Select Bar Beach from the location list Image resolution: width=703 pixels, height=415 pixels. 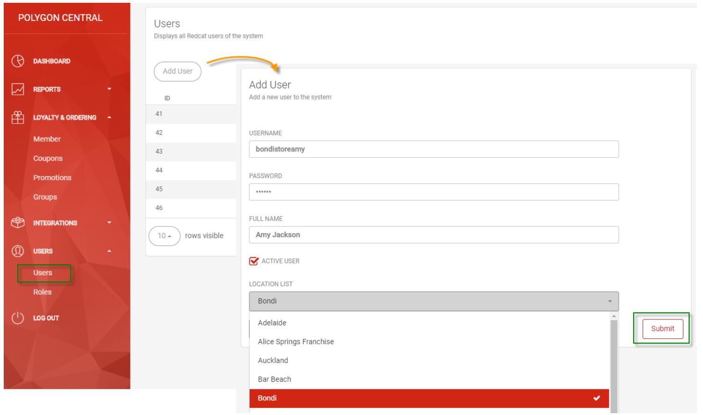pyautogui.click(x=429, y=379)
